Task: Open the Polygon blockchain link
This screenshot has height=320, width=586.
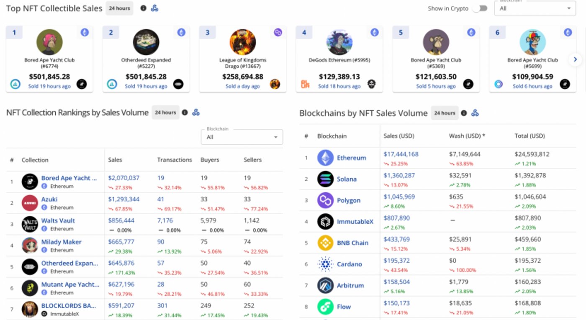Action: click(348, 200)
